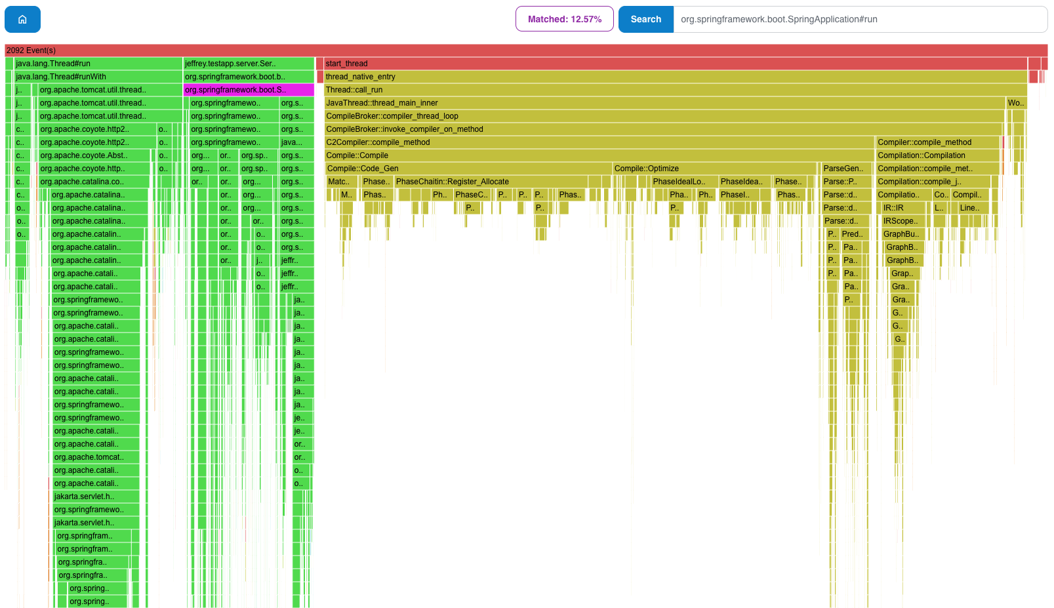The width and height of the screenshot is (1054, 608).
Task: Click the C2Compiler::compile_method frame
Action: point(599,142)
